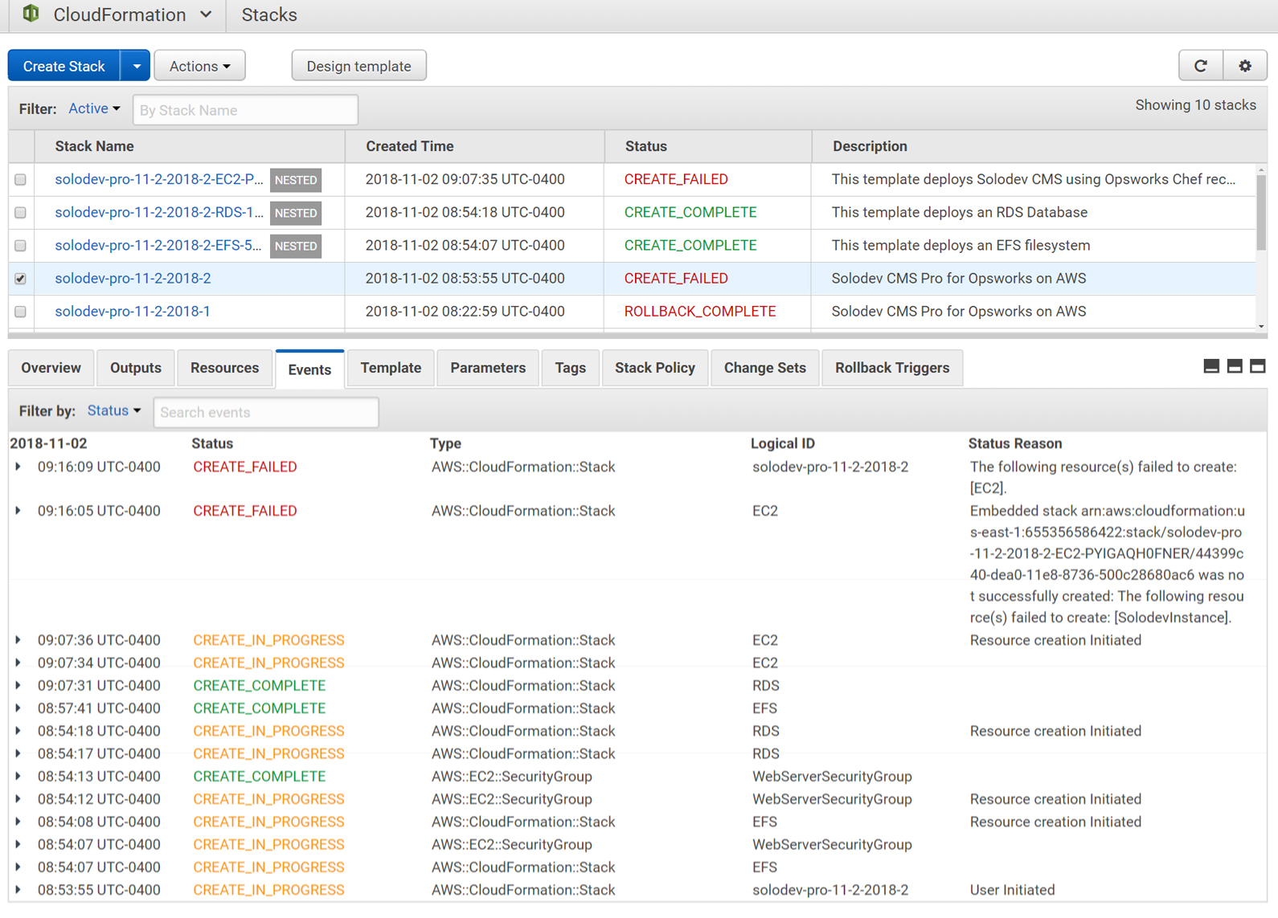The image size is (1278, 918).
Task: Switch to the Outputs tab
Action: pos(135,368)
